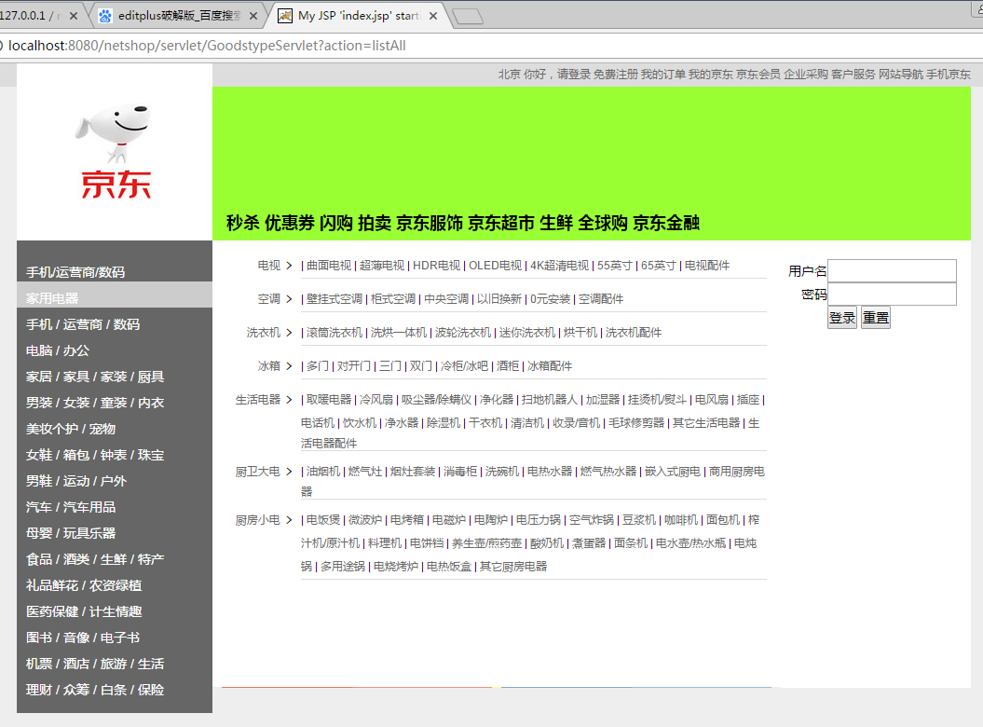
Task: Expand the 电视 category arrow
Action: click(x=289, y=266)
